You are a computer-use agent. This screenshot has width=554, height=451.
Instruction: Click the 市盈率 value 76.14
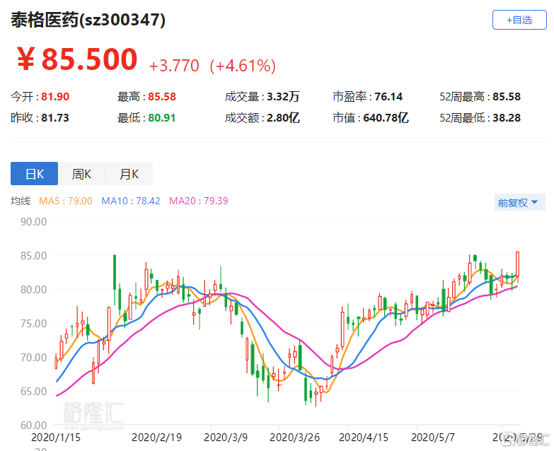[388, 96]
